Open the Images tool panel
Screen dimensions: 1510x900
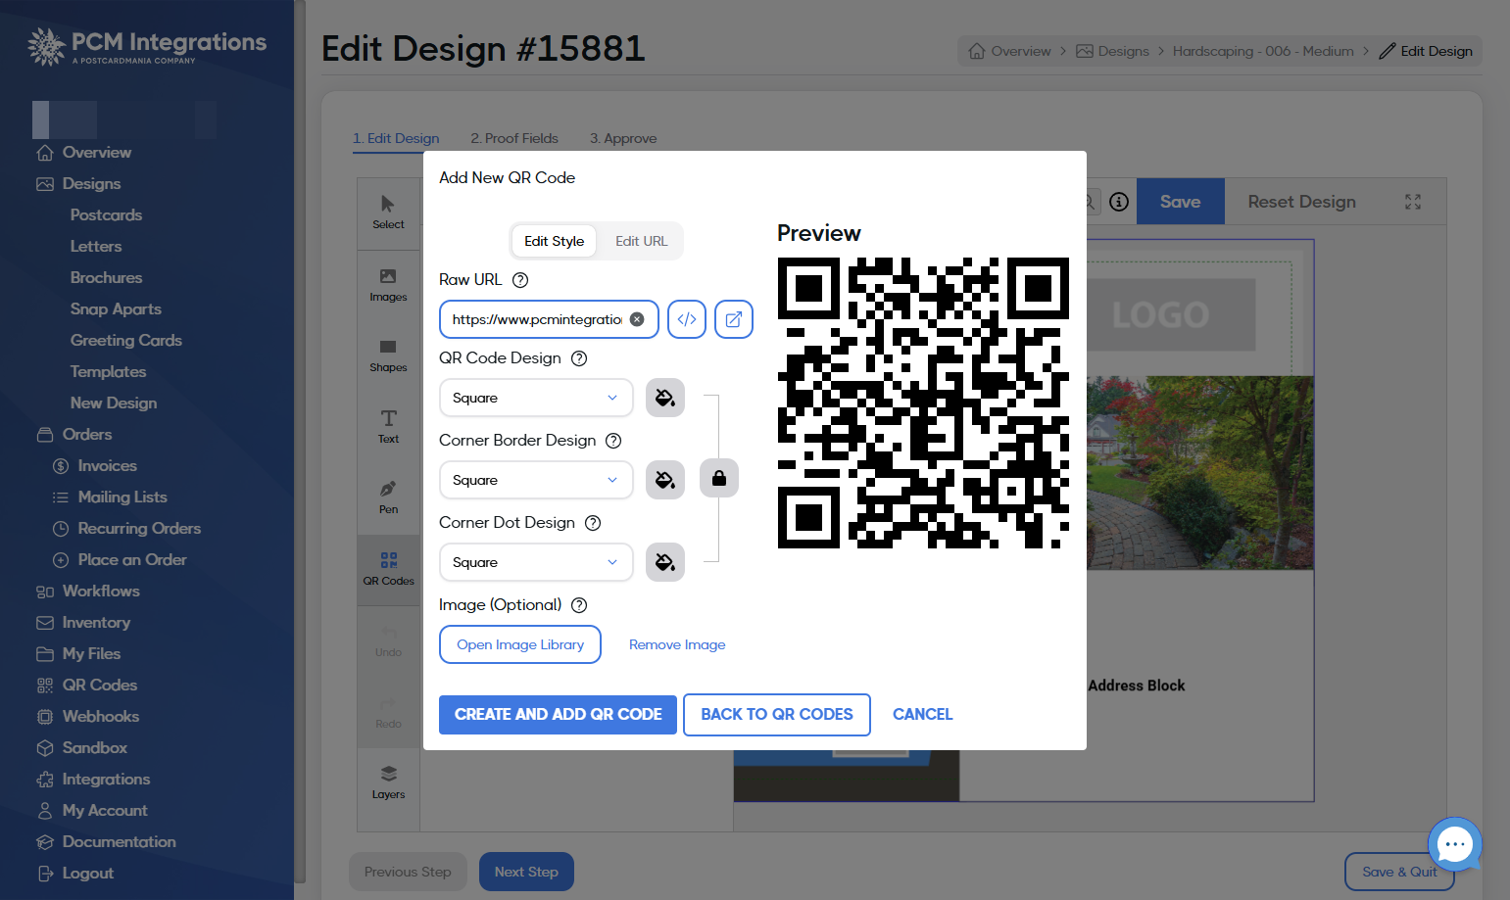click(388, 285)
